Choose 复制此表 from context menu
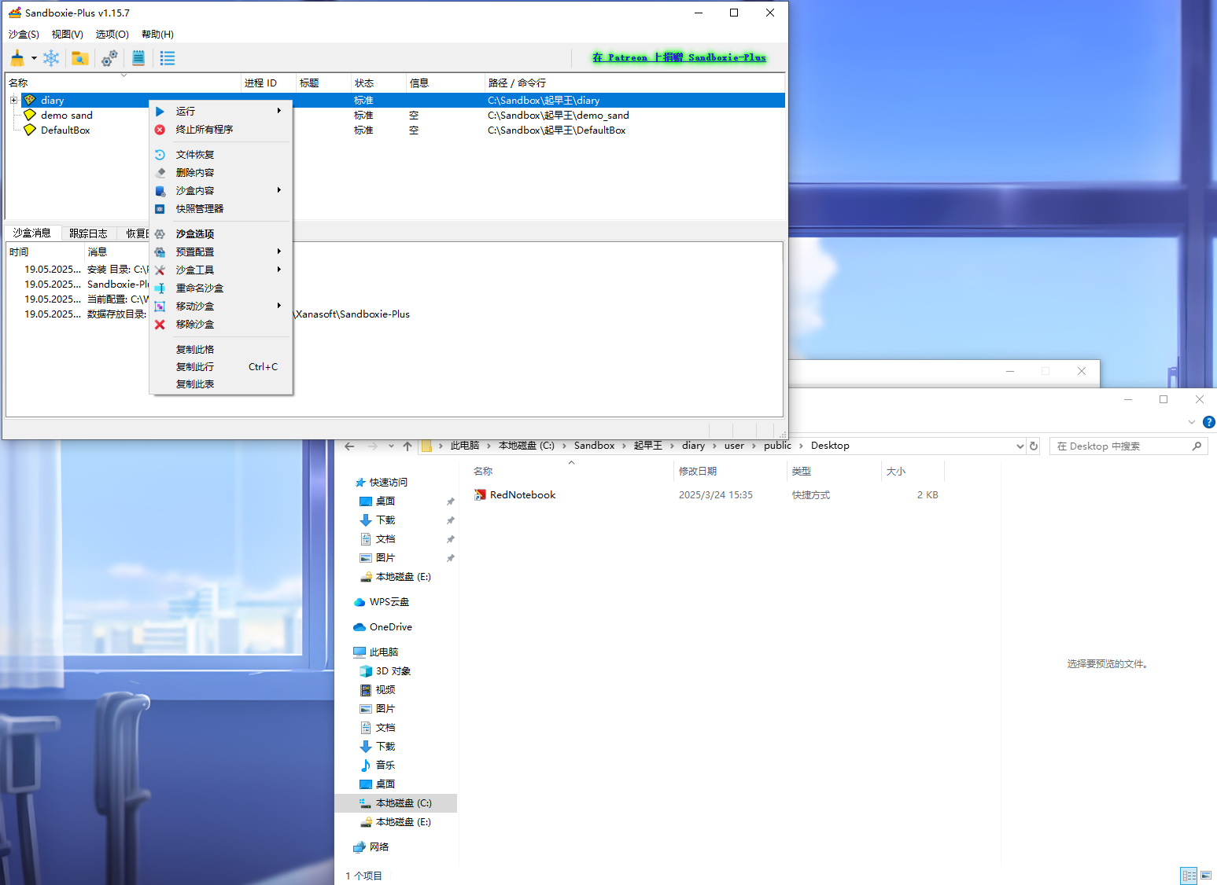 click(x=221, y=384)
